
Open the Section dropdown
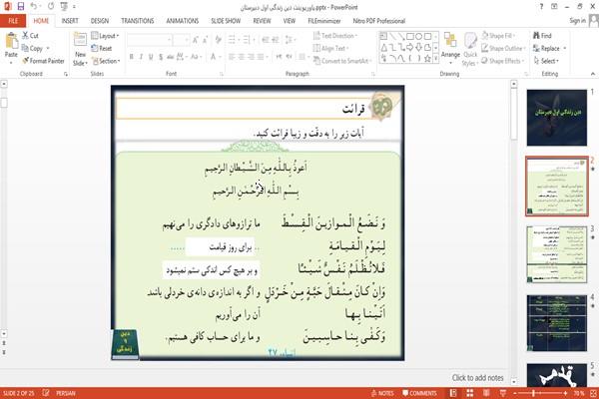pos(106,61)
